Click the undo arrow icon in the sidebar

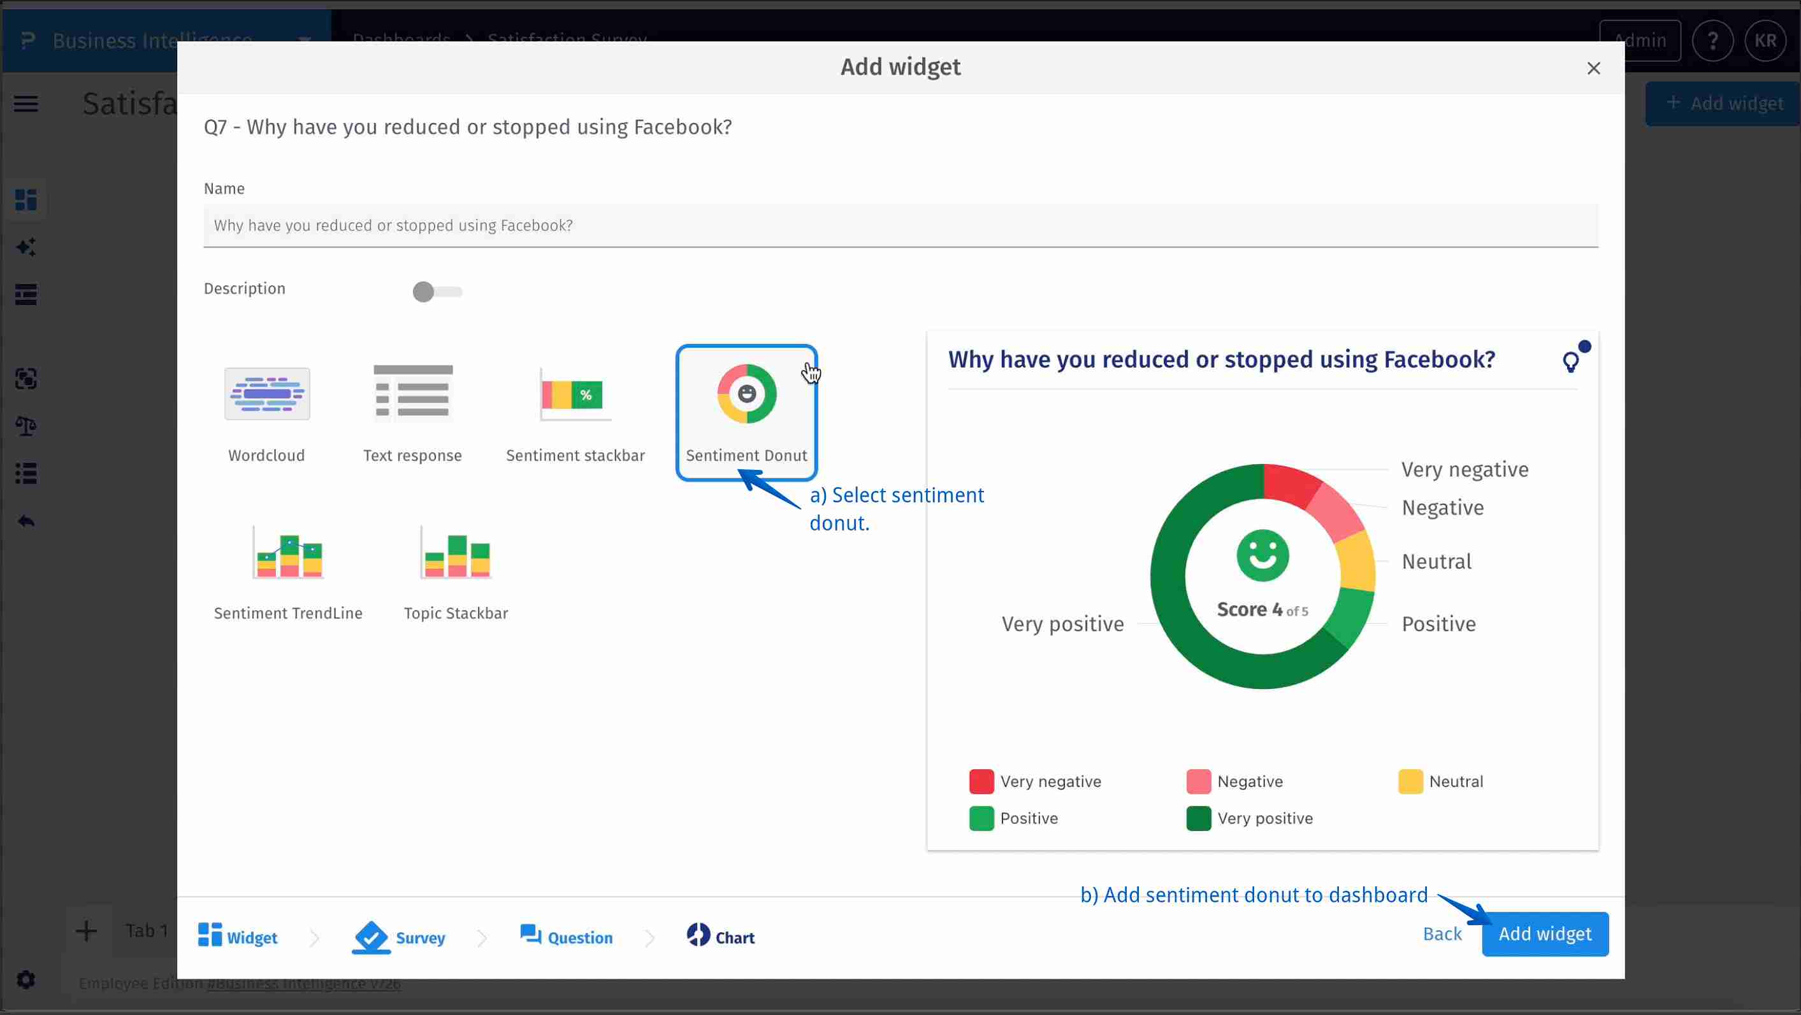[x=26, y=520]
